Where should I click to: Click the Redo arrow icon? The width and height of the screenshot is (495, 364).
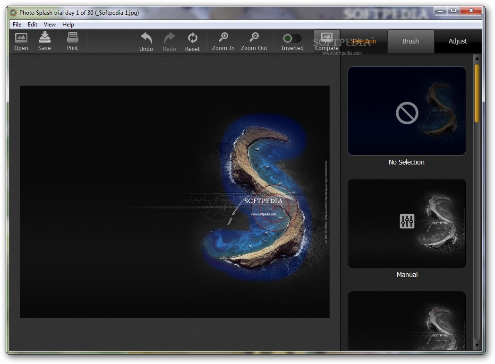click(x=170, y=38)
